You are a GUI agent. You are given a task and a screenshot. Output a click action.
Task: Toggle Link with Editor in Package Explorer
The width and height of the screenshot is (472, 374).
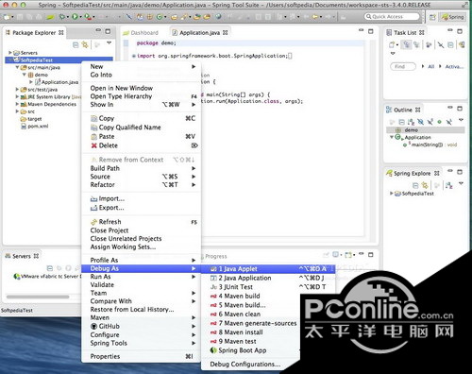click(85, 44)
